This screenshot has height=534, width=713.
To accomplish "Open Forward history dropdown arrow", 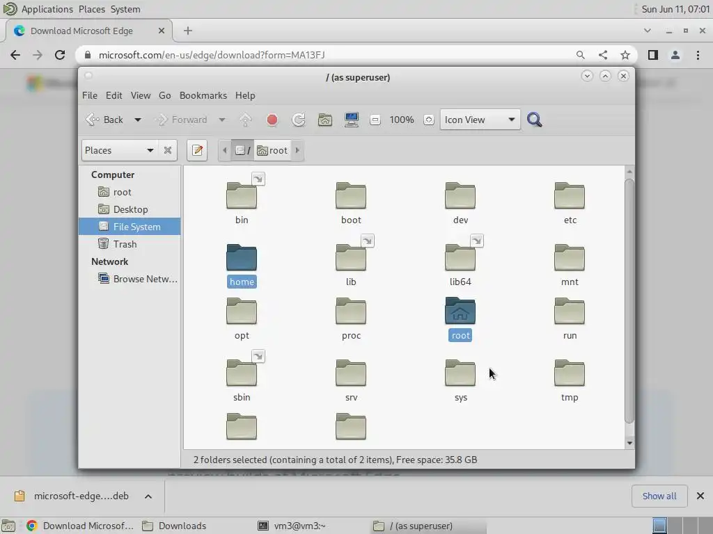I will [x=222, y=120].
